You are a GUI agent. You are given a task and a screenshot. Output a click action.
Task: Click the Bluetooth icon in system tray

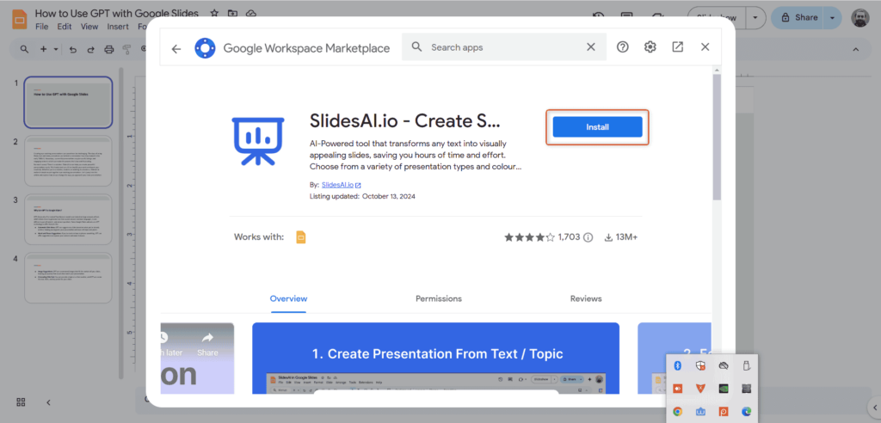pyautogui.click(x=678, y=365)
